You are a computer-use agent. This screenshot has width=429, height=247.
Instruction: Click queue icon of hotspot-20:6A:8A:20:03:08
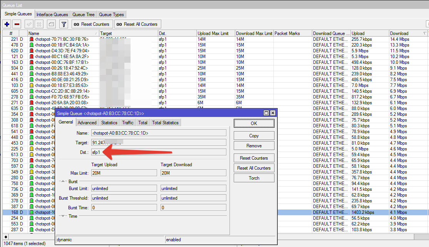32,103
